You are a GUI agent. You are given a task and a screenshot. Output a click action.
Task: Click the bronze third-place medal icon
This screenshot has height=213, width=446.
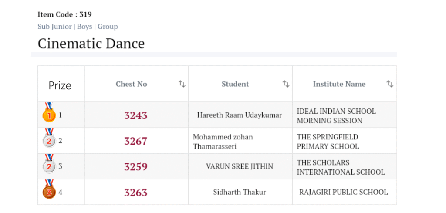click(49, 192)
